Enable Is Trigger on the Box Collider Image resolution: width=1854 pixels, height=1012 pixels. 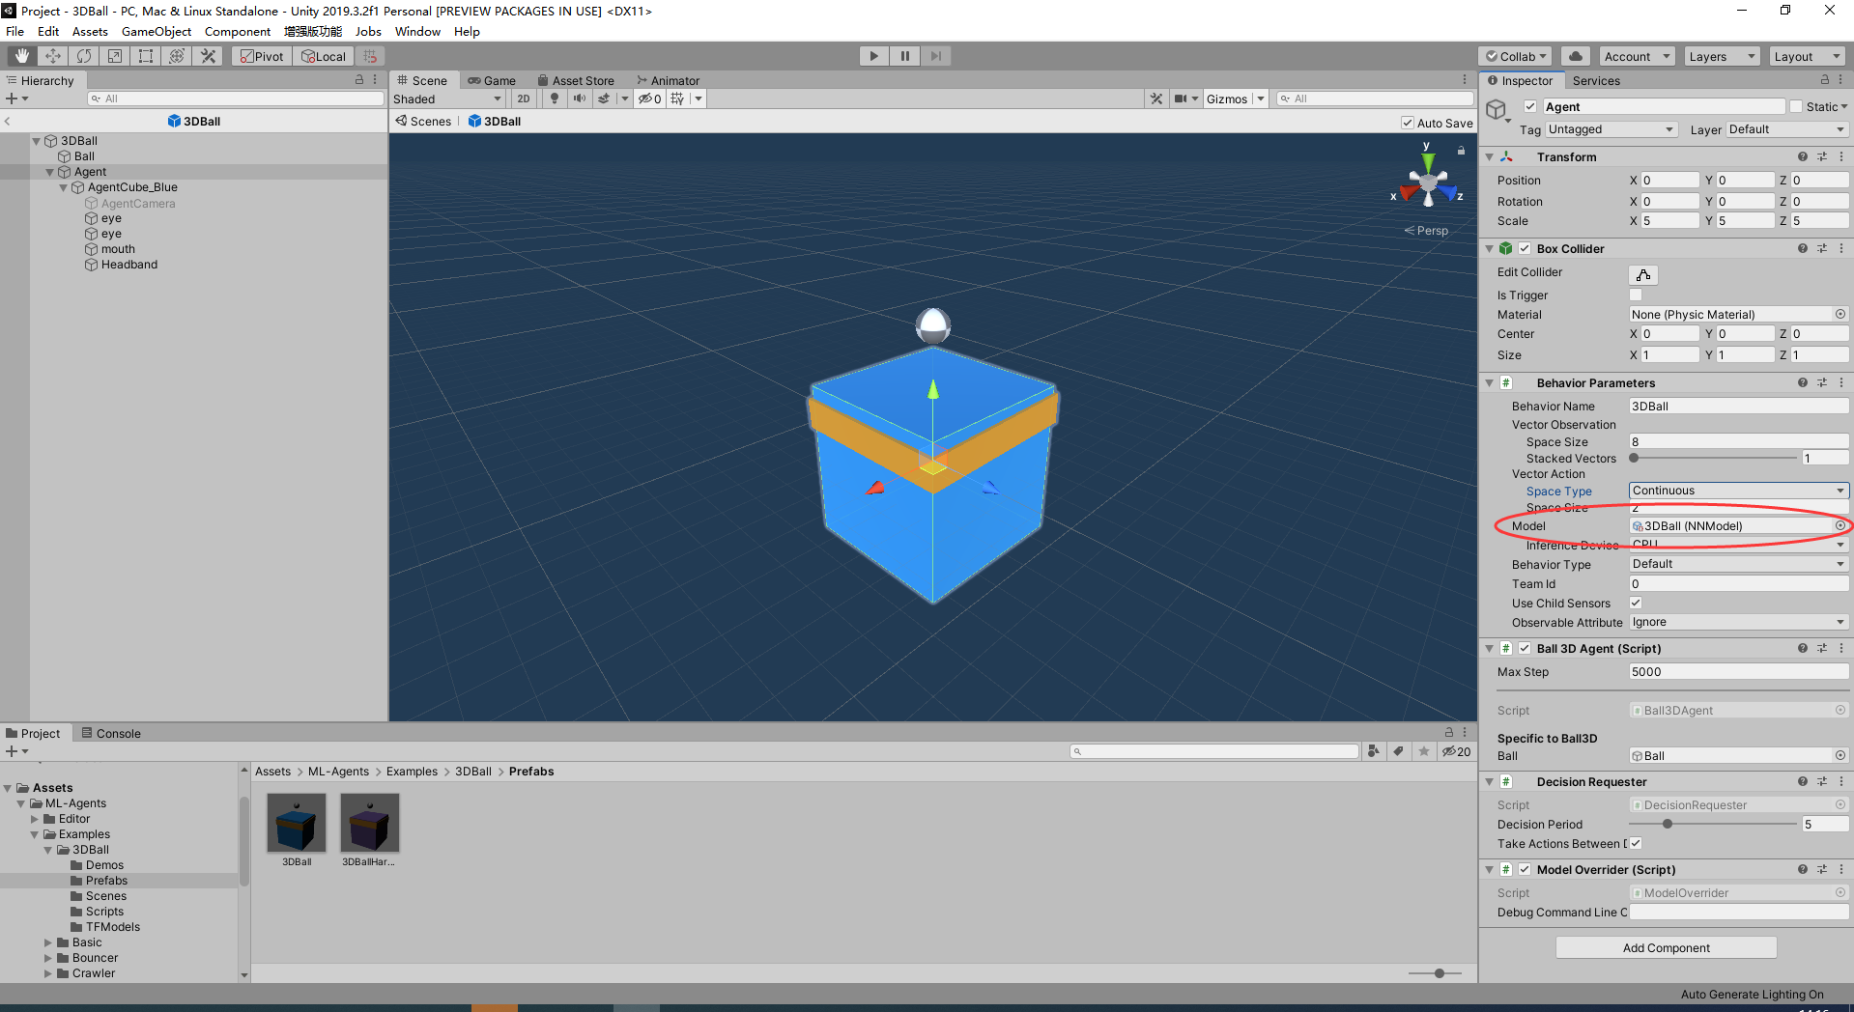click(1634, 295)
